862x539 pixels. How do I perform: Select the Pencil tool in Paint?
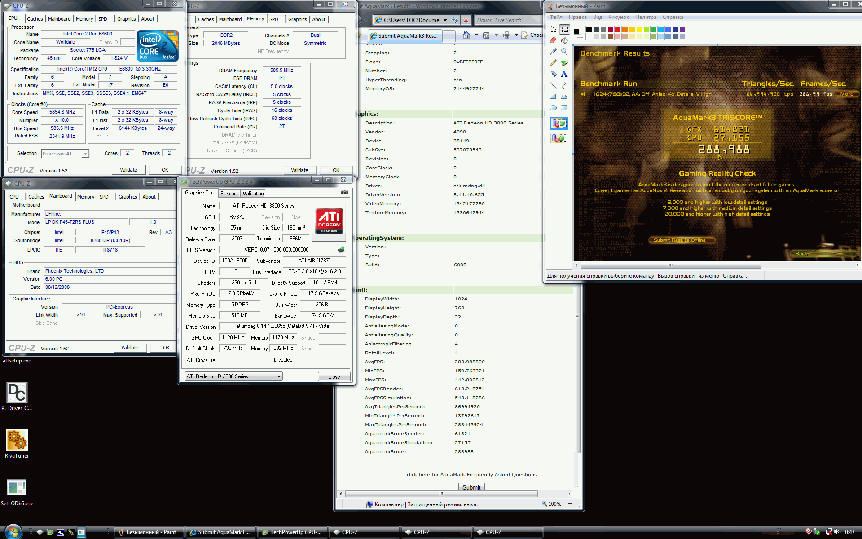553,63
